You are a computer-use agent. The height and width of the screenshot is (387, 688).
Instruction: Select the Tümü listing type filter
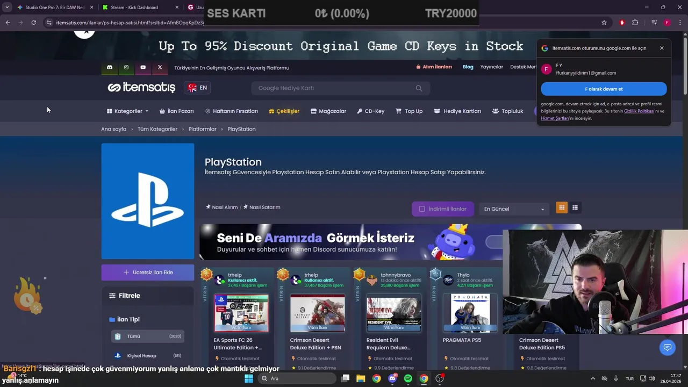148,336
